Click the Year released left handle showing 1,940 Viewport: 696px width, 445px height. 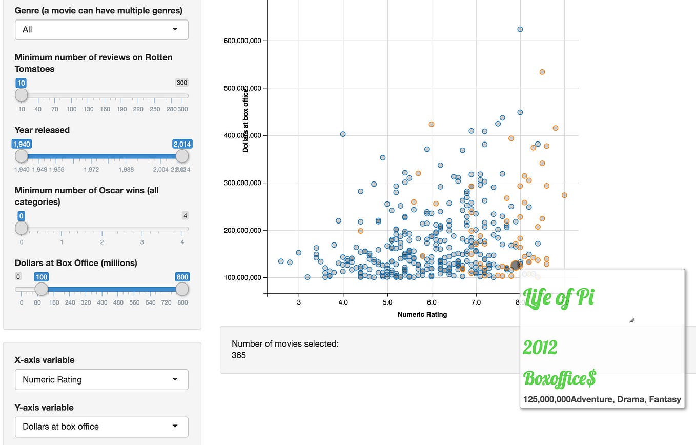coord(21,156)
